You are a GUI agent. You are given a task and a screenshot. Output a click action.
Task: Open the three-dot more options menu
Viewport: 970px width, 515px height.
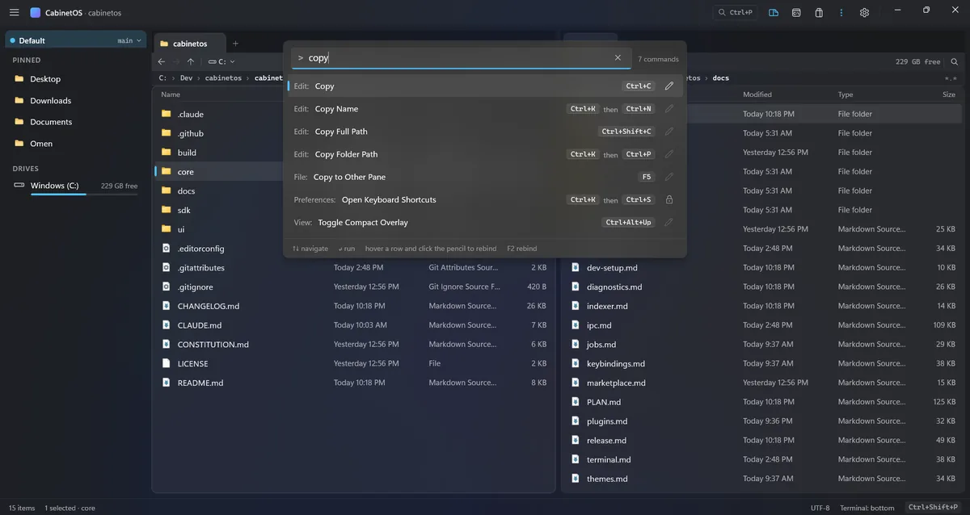click(x=841, y=12)
